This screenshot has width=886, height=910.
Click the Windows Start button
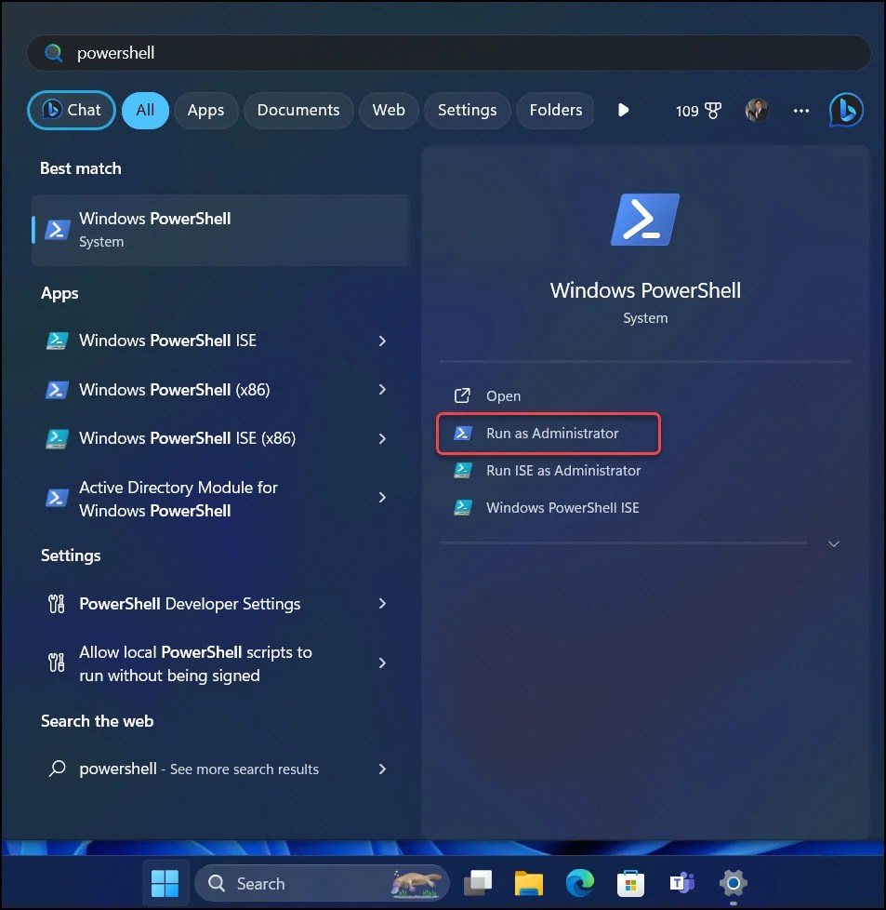click(165, 883)
